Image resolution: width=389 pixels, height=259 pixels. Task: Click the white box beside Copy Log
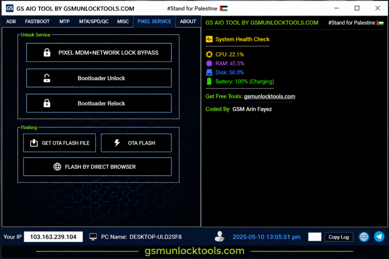tap(315, 237)
